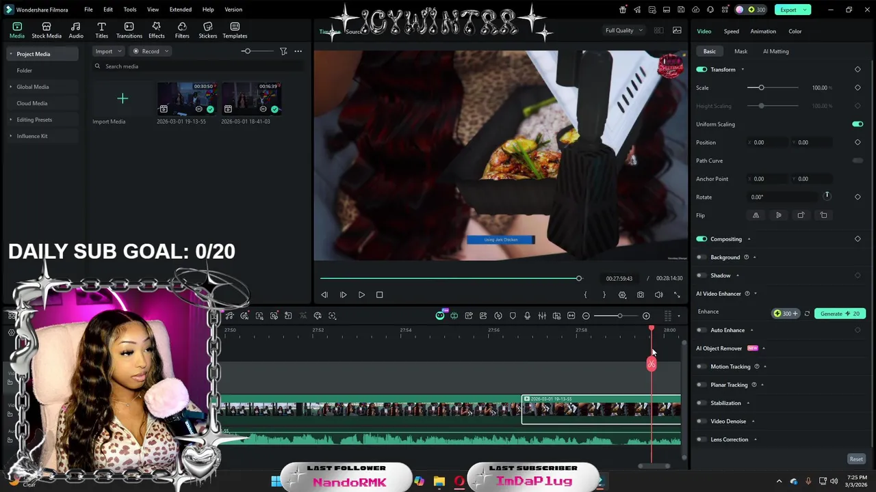Toggle the Compositing switch

701,239
